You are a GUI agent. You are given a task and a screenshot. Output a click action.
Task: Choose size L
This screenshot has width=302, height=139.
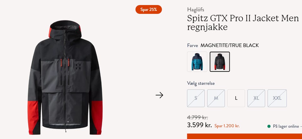[236, 98]
